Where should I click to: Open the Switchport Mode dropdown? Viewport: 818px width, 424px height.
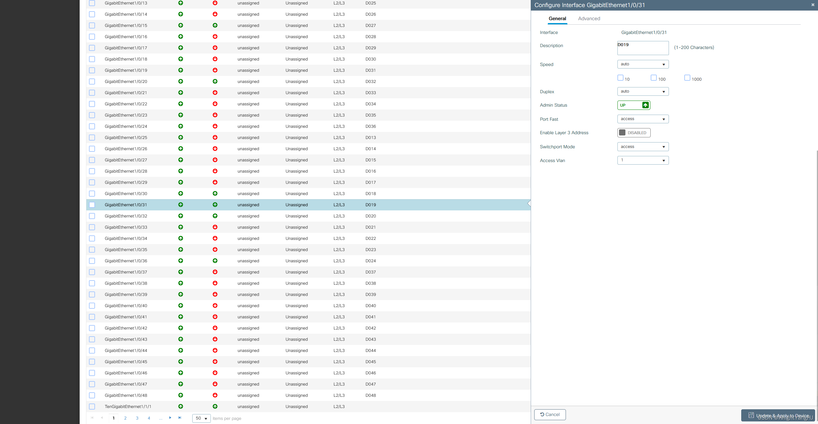pyautogui.click(x=643, y=147)
